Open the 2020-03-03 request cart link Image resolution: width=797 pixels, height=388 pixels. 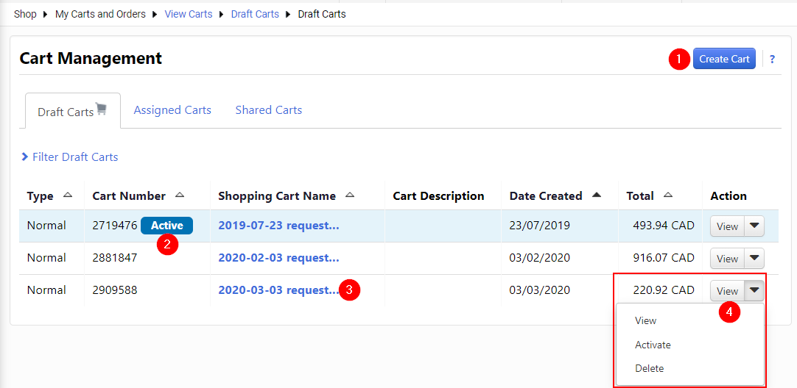pos(278,290)
